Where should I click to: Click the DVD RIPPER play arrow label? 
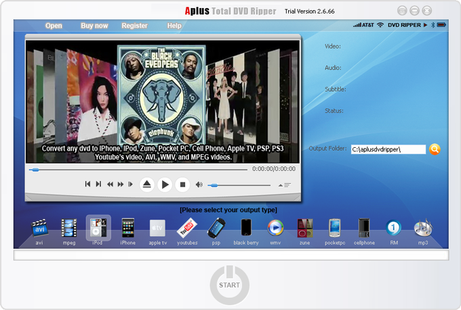coord(407,25)
